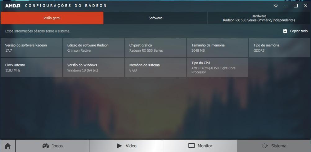Click the 8 GB value

[x=133, y=70]
